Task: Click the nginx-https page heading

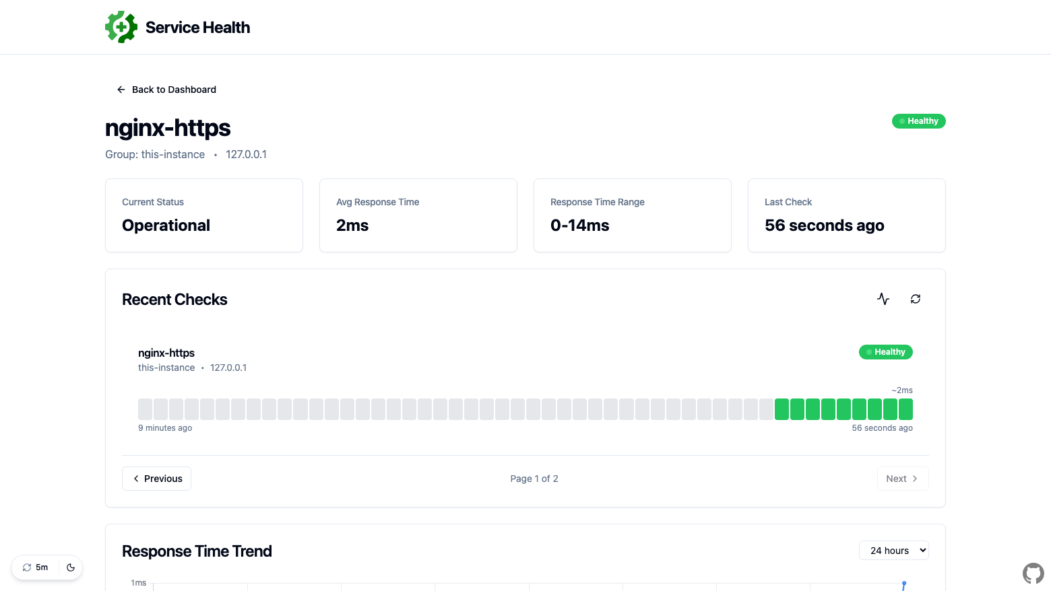Action: coord(168,128)
